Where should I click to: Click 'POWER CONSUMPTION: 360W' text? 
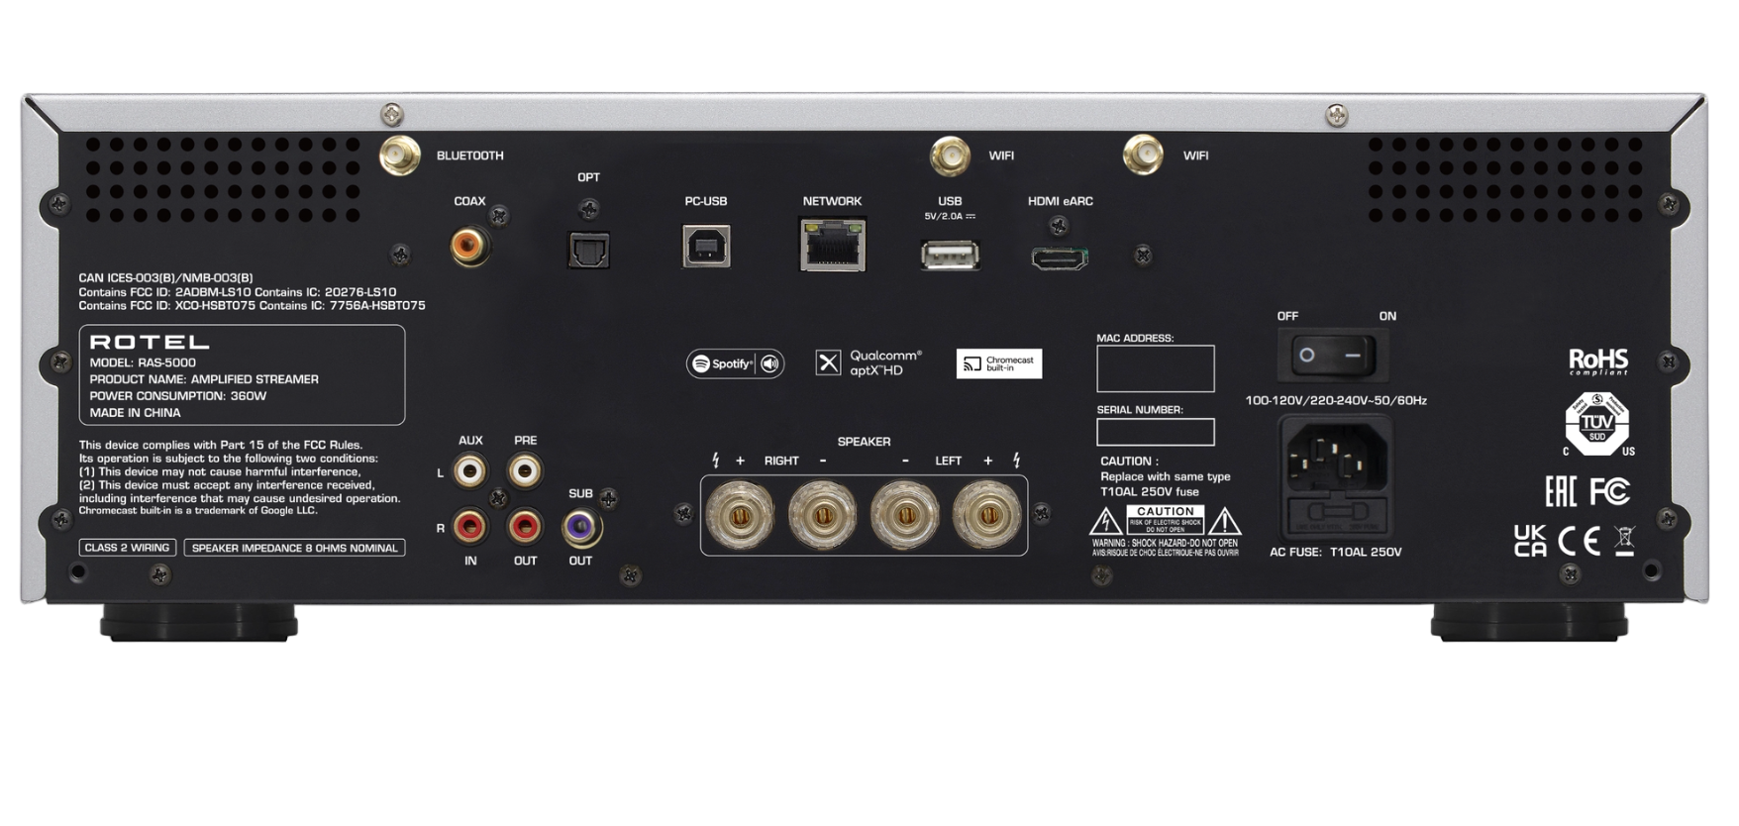click(x=178, y=396)
